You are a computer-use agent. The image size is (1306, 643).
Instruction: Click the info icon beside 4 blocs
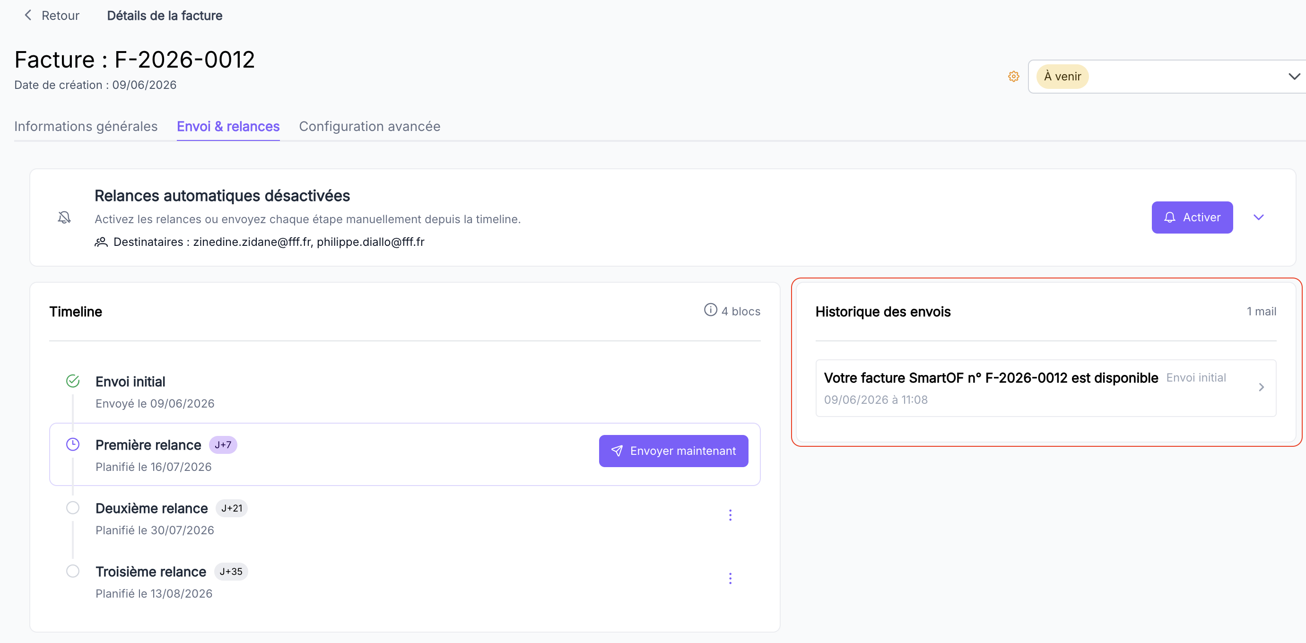point(710,310)
